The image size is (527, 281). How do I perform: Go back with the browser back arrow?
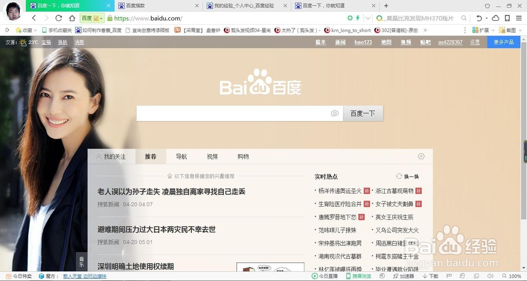34,18
